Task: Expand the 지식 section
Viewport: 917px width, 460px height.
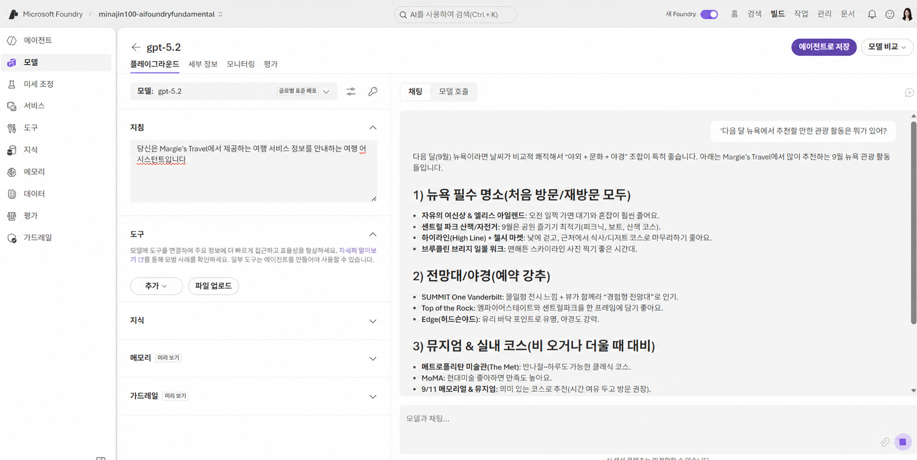Action: click(372, 321)
